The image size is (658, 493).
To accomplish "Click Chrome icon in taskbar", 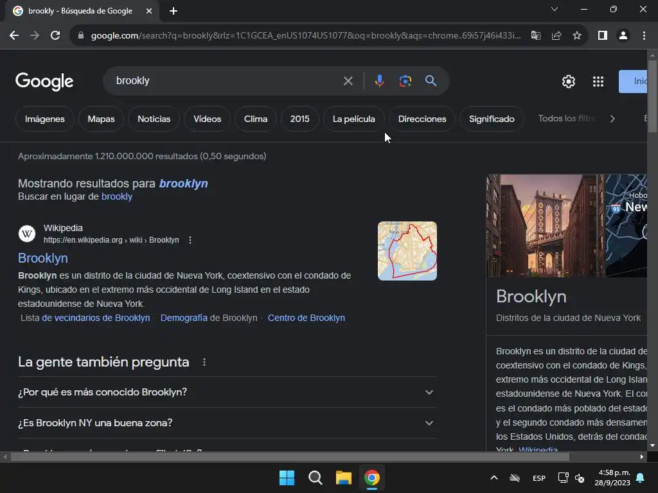I will (372, 478).
